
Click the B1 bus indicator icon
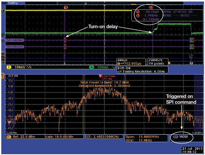(x=3, y=40)
